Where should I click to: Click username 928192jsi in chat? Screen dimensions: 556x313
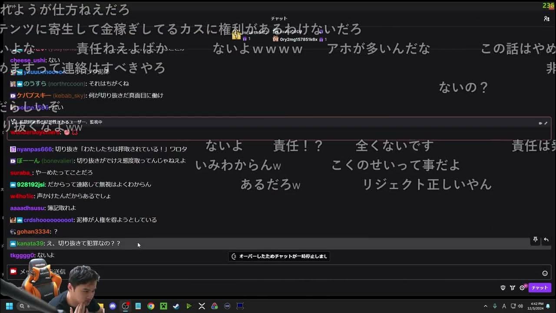coord(31,184)
